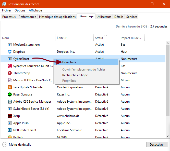The height and width of the screenshot is (151, 170).
Task: Select the CyberGhost entry name
Action: pos(21,59)
